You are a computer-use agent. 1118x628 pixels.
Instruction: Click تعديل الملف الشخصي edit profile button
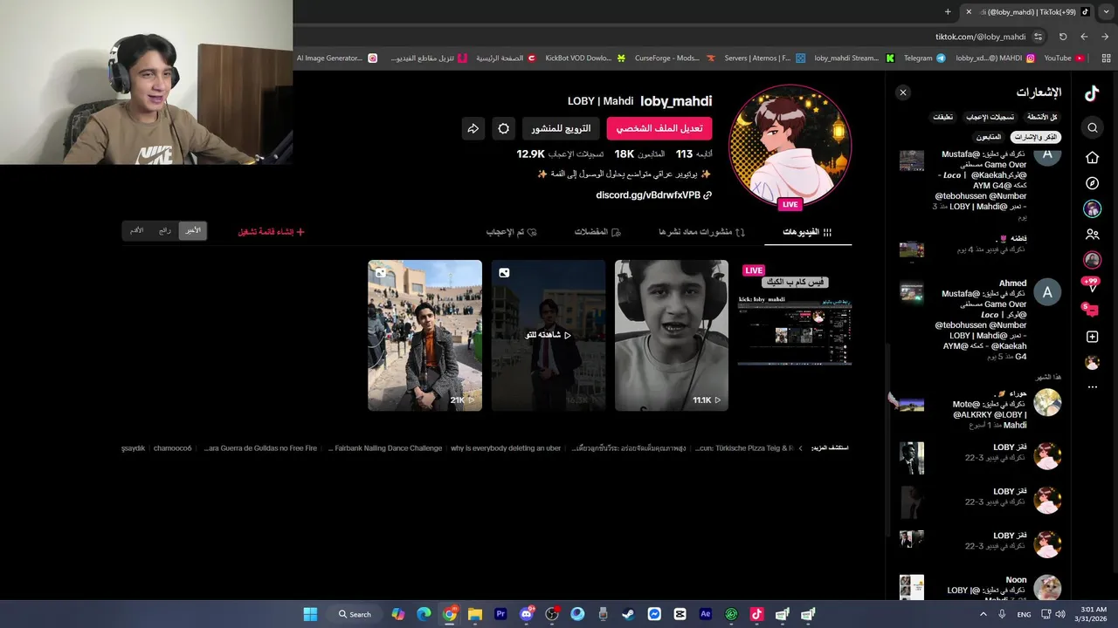coord(659,128)
